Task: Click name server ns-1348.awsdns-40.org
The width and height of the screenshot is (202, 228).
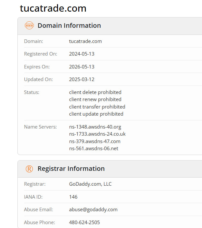Action: [95, 127]
